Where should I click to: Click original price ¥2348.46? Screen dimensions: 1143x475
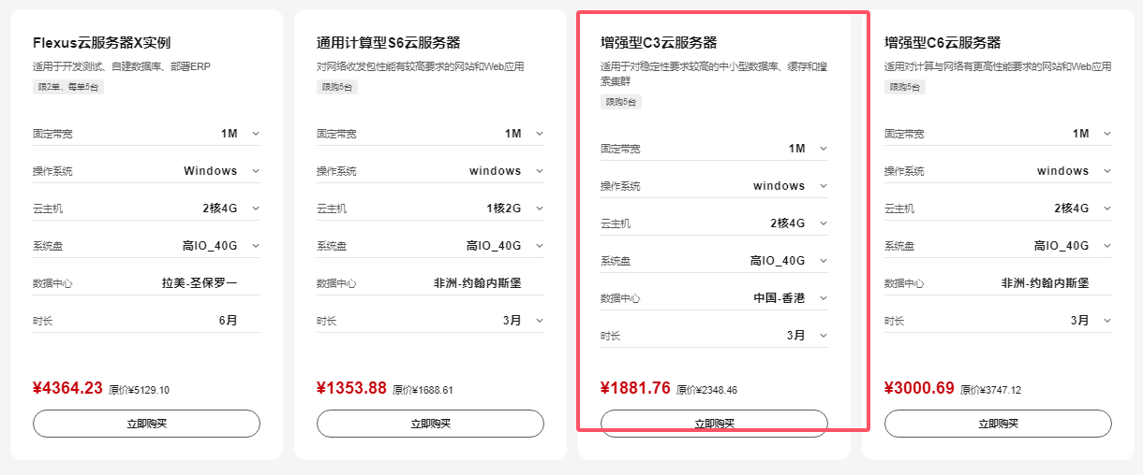point(706,390)
